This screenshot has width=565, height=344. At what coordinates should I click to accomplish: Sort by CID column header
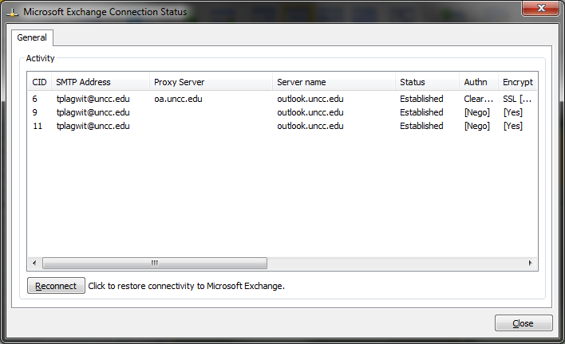click(x=39, y=82)
